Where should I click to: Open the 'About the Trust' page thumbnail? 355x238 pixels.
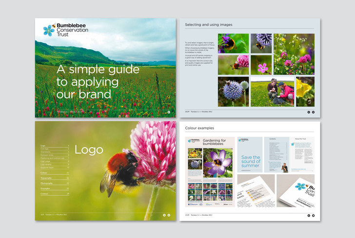tap(302, 155)
